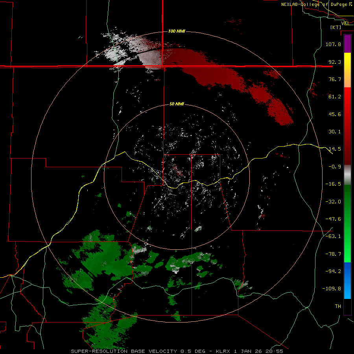Click the 107.8 velocity scale value
354x354 pixels.
point(333,44)
